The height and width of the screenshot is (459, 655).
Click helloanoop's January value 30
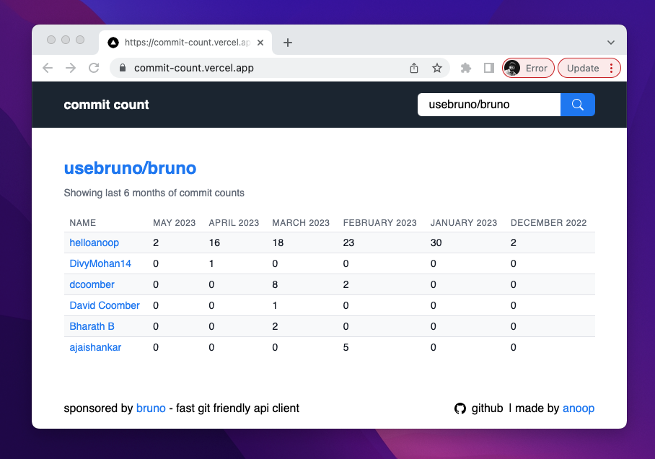click(x=436, y=243)
